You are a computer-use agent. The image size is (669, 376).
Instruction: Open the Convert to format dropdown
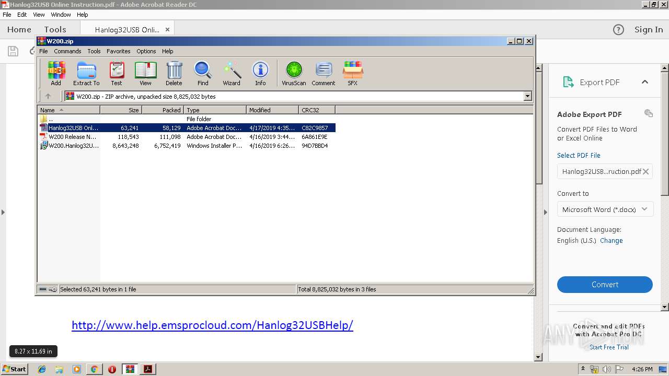click(605, 209)
